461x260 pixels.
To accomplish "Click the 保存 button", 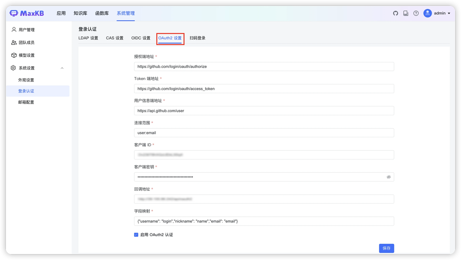I will pos(386,248).
